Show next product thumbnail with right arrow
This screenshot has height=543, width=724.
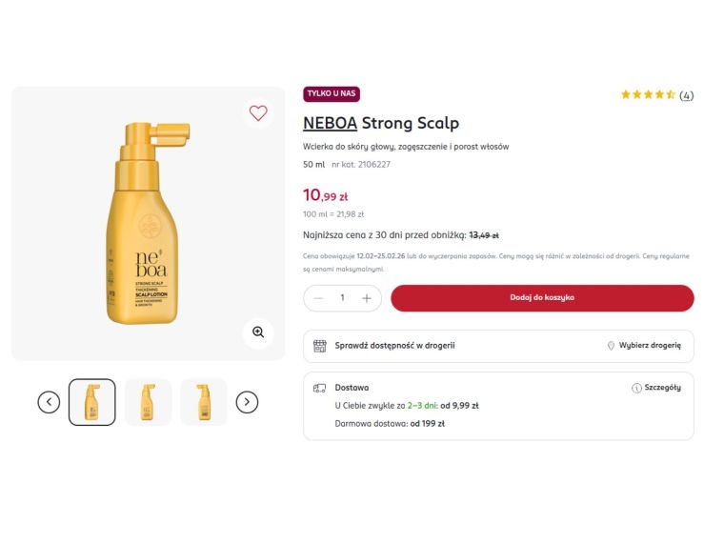247,402
